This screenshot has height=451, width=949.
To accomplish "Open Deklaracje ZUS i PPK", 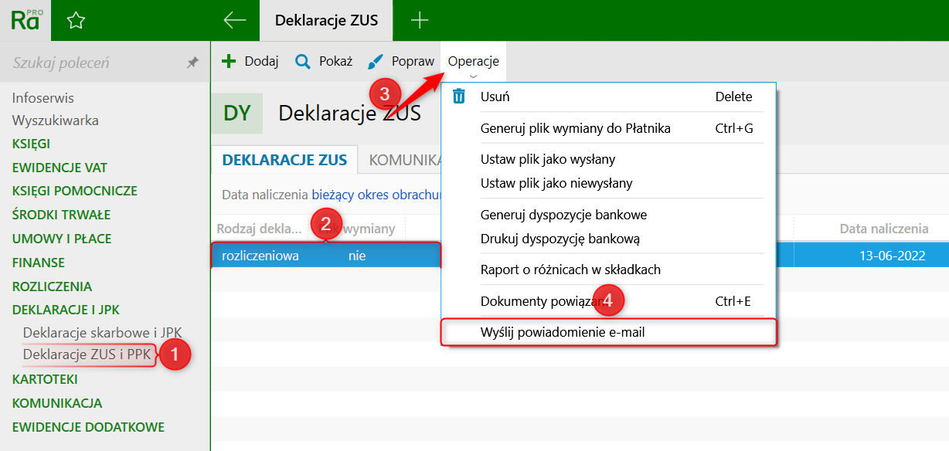I will (x=87, y=354).
